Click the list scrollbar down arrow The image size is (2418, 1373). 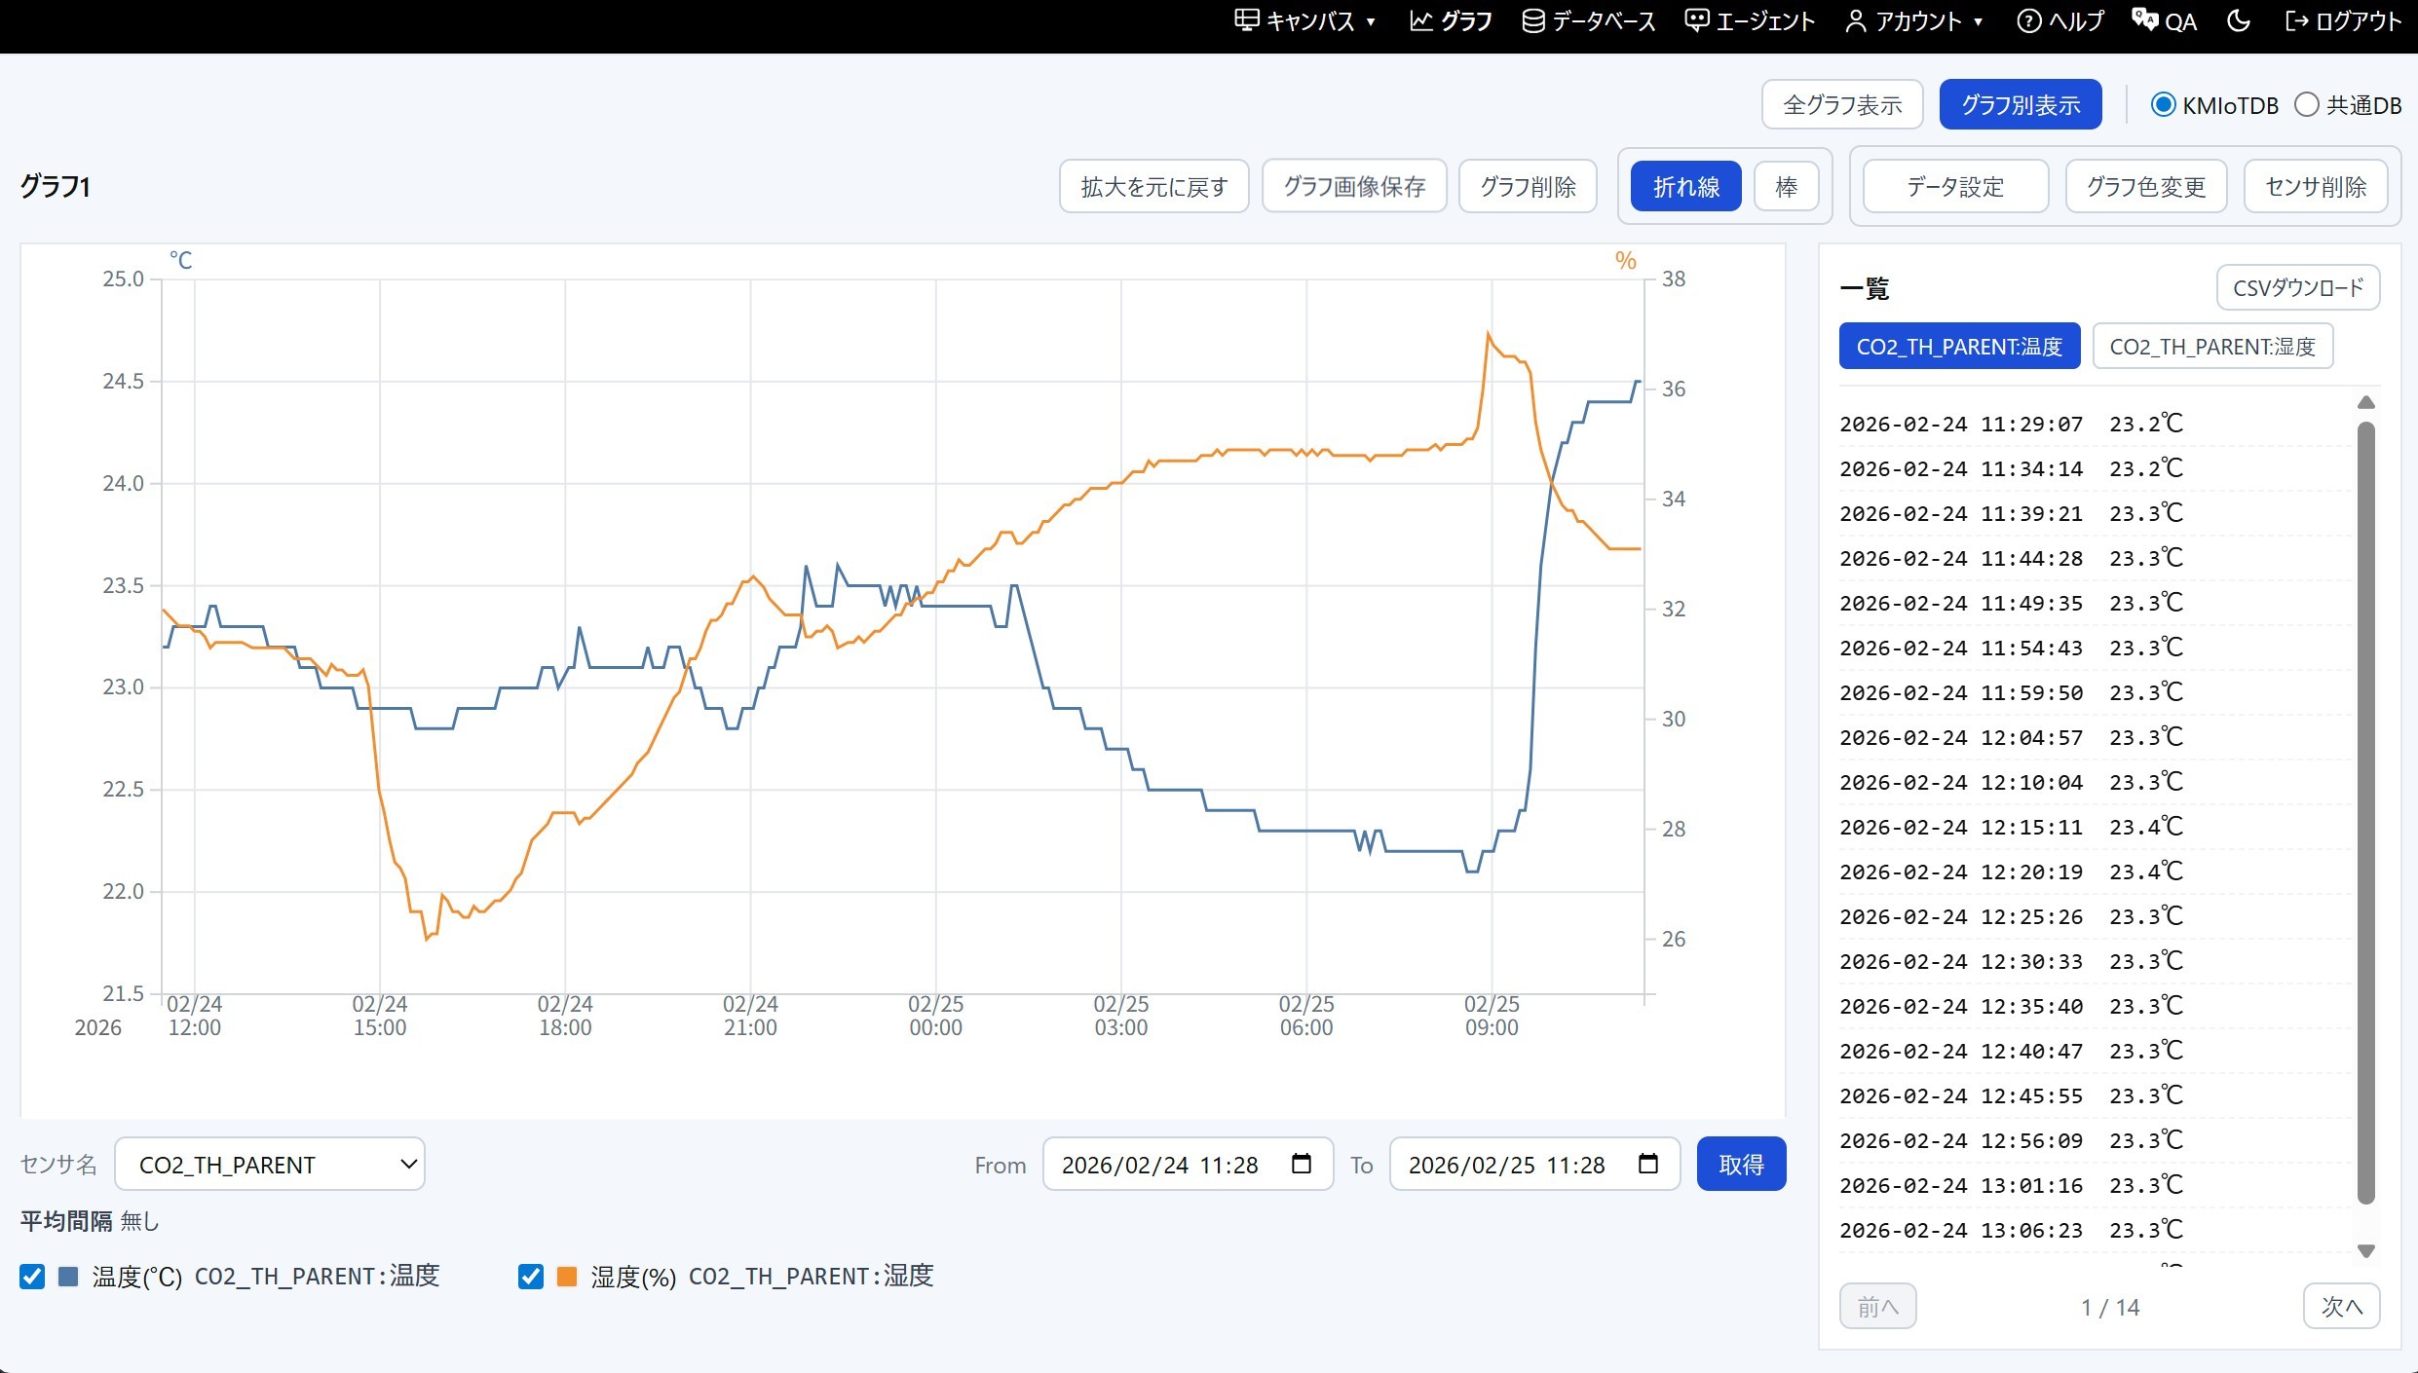click(2365, 1250)
